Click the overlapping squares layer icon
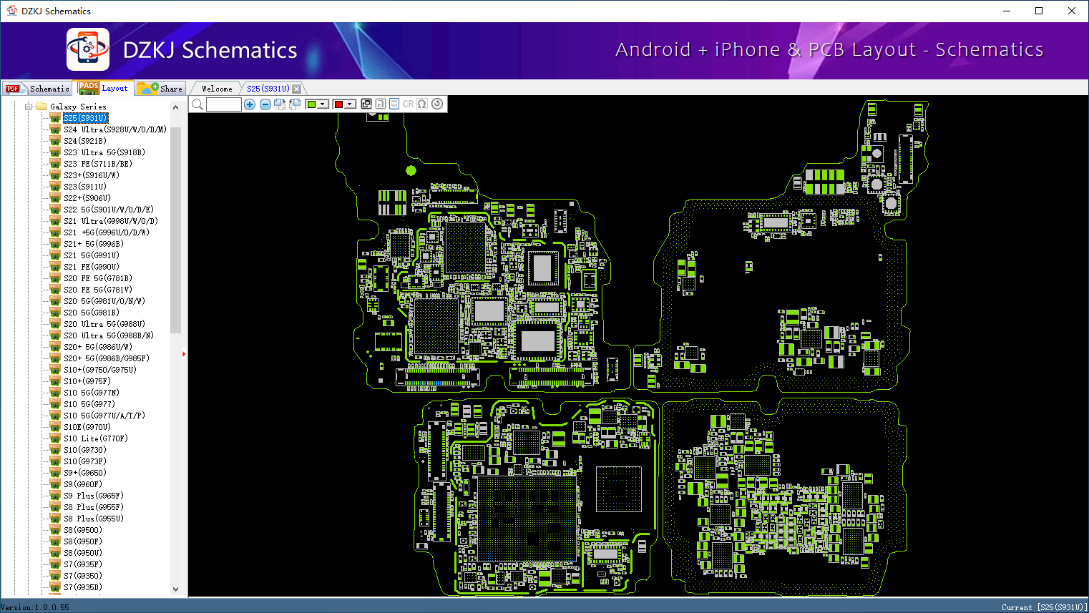This screenshot has height=613, width=1089. [x=366, y=104]
